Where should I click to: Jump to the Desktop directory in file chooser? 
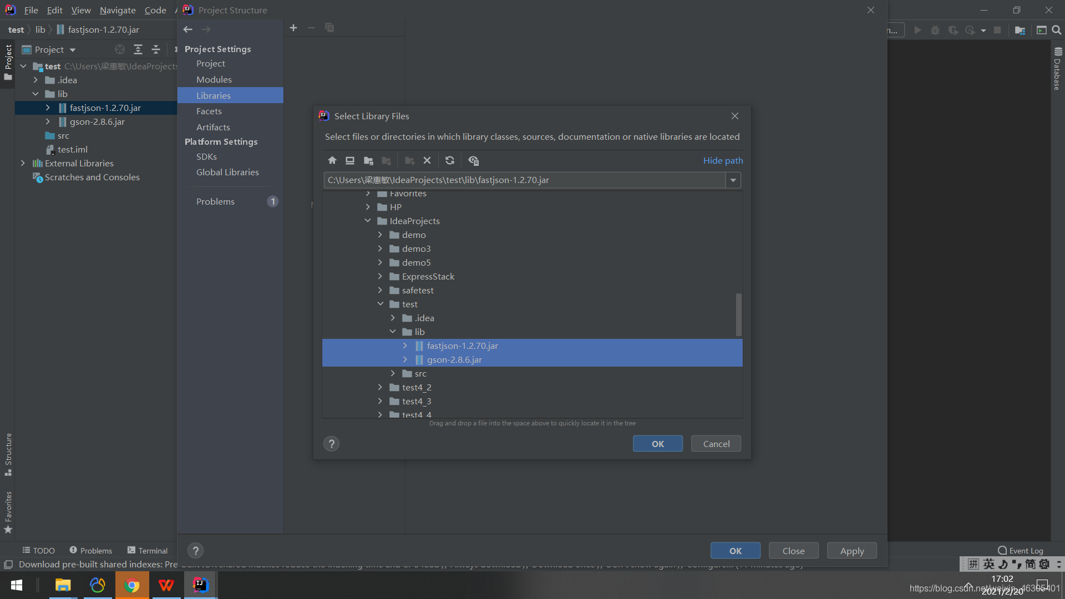click(x=350, y=160)
